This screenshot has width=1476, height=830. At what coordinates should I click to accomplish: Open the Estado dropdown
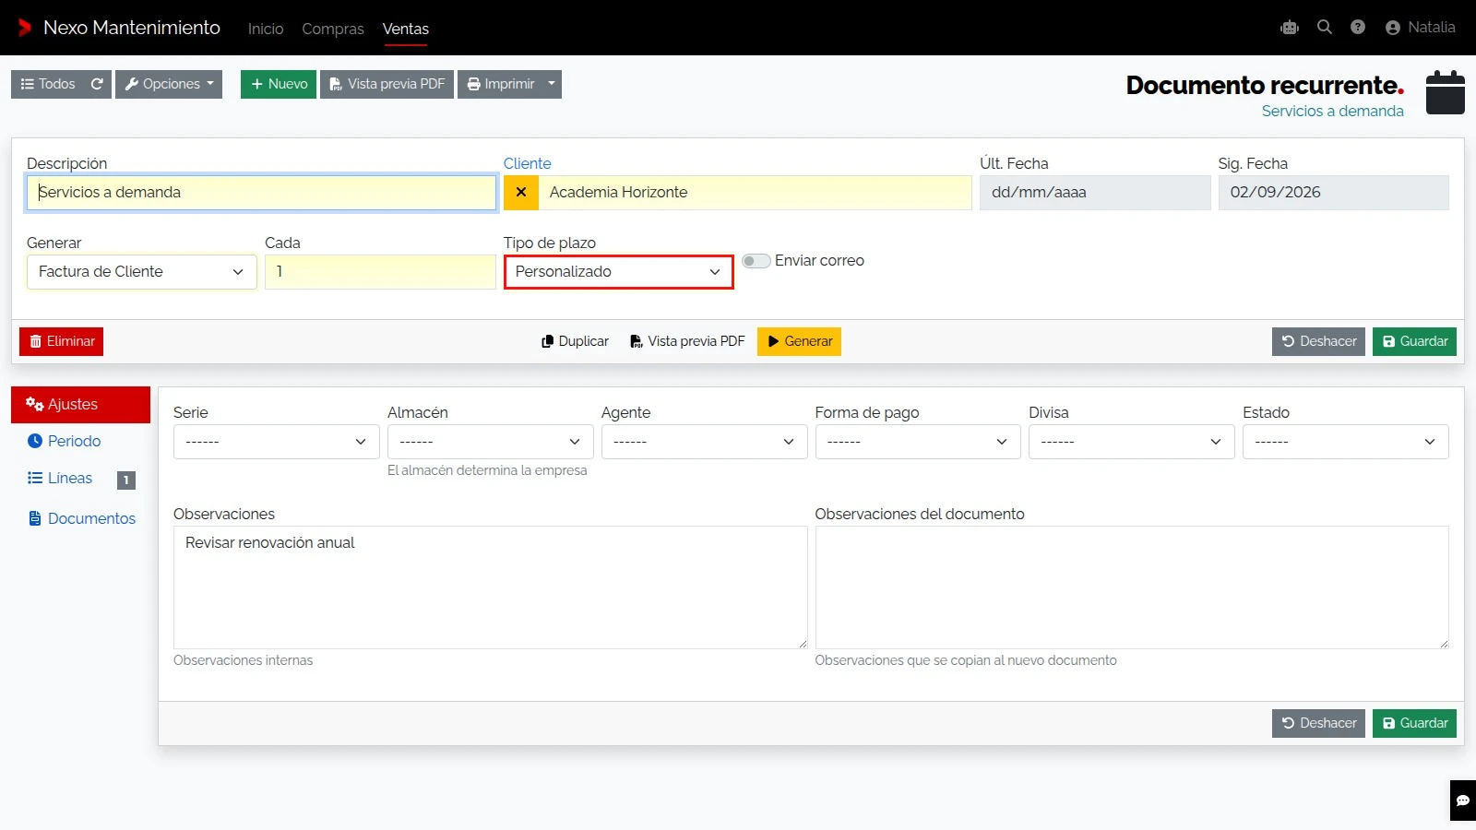coord(1346,442)
